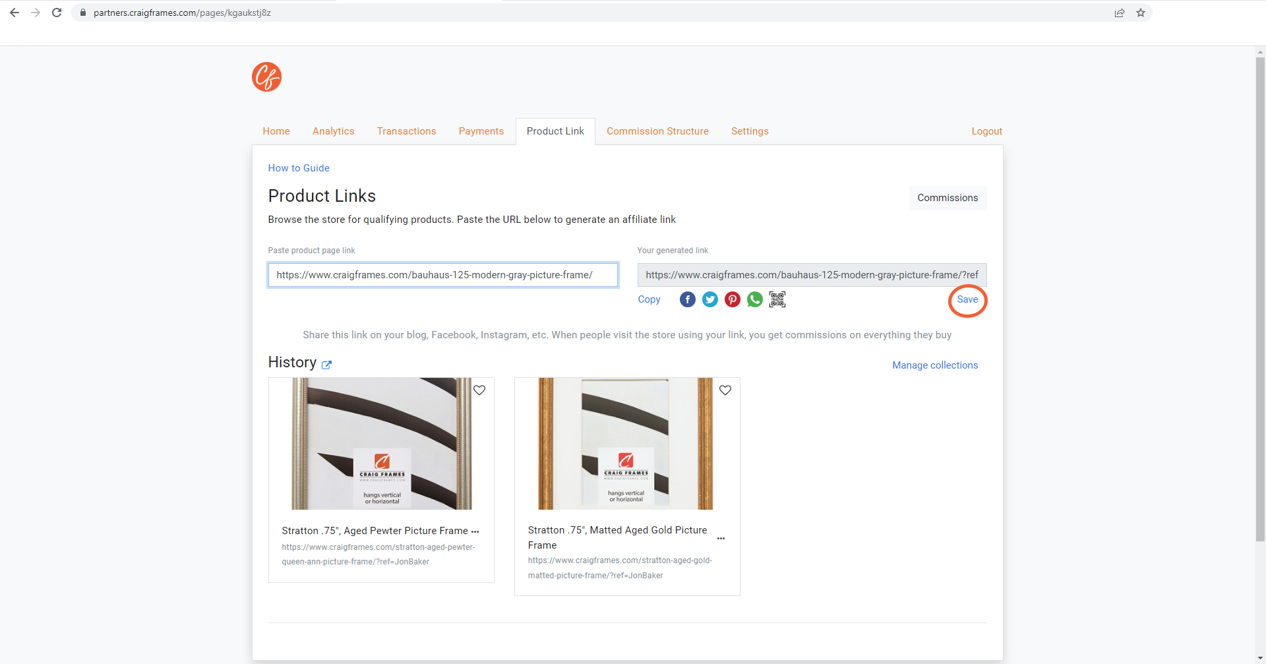The image size is (1266, 664).
Task: Copy the generated link
Action: point(649,299)
